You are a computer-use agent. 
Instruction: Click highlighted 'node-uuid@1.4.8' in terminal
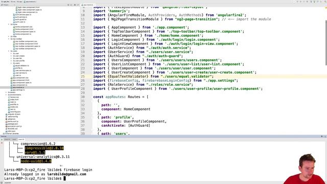36,161
